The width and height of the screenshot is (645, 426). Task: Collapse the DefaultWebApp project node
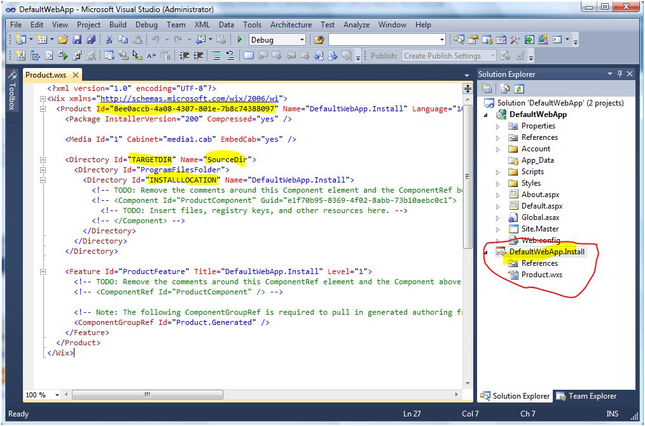486,114
